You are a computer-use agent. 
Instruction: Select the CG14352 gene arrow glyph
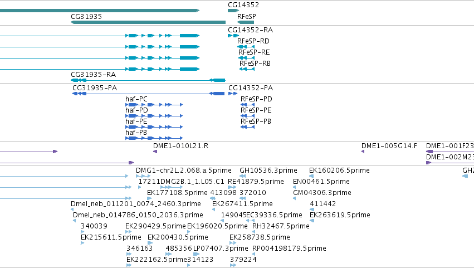[233, 11]
